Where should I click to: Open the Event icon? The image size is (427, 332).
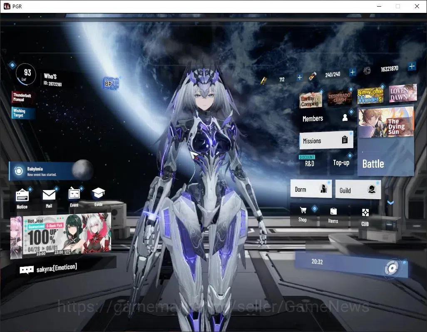(74, 194)
